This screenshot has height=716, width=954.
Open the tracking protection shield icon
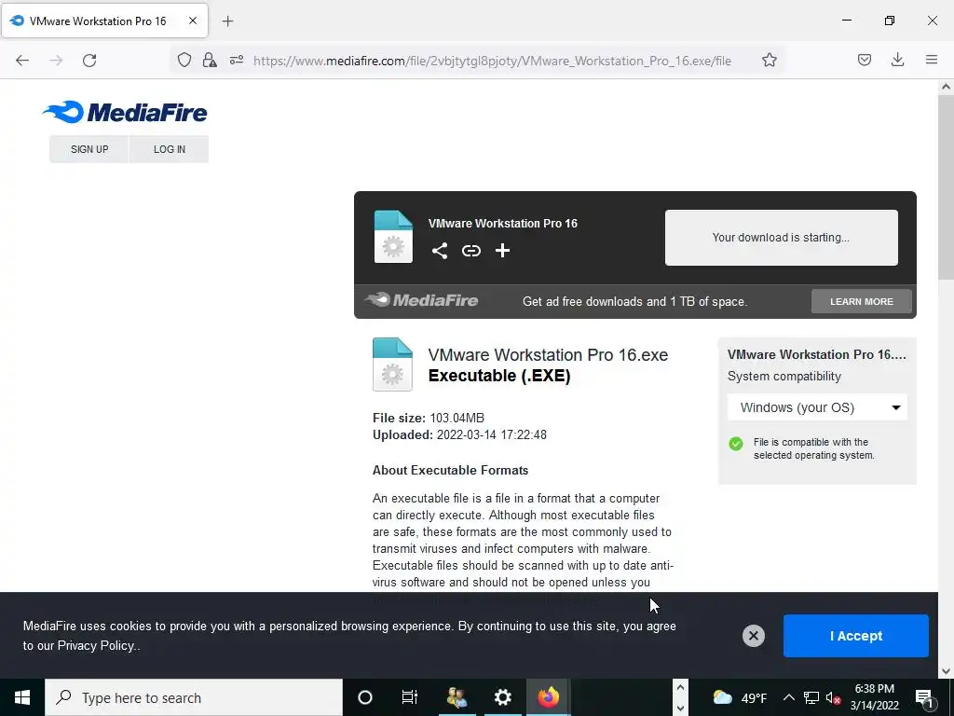click(184, 60)
